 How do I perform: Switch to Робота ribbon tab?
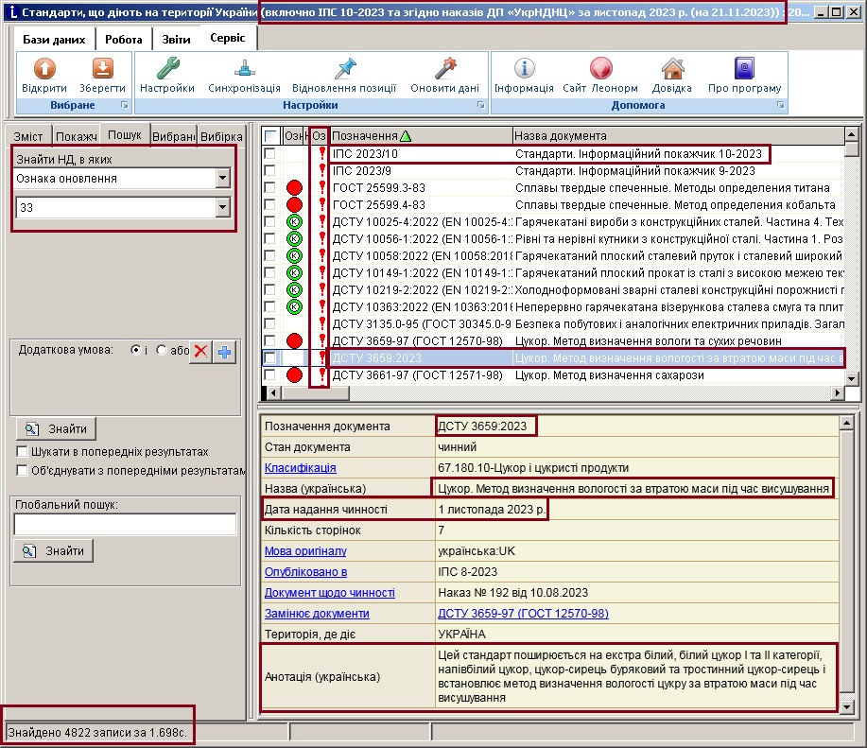(123, 40)
